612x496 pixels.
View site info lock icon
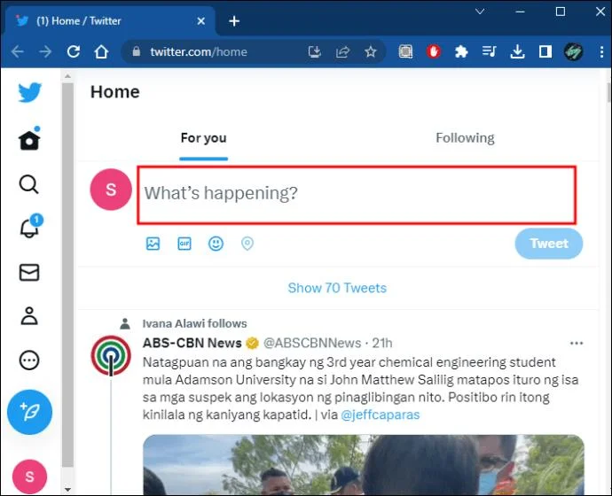point(137,51)
